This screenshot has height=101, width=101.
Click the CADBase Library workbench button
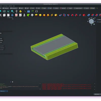point(78,8)
